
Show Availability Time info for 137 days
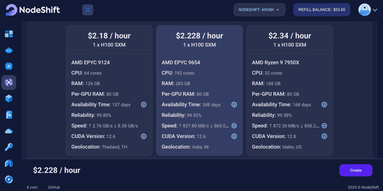tap(144, 105)
